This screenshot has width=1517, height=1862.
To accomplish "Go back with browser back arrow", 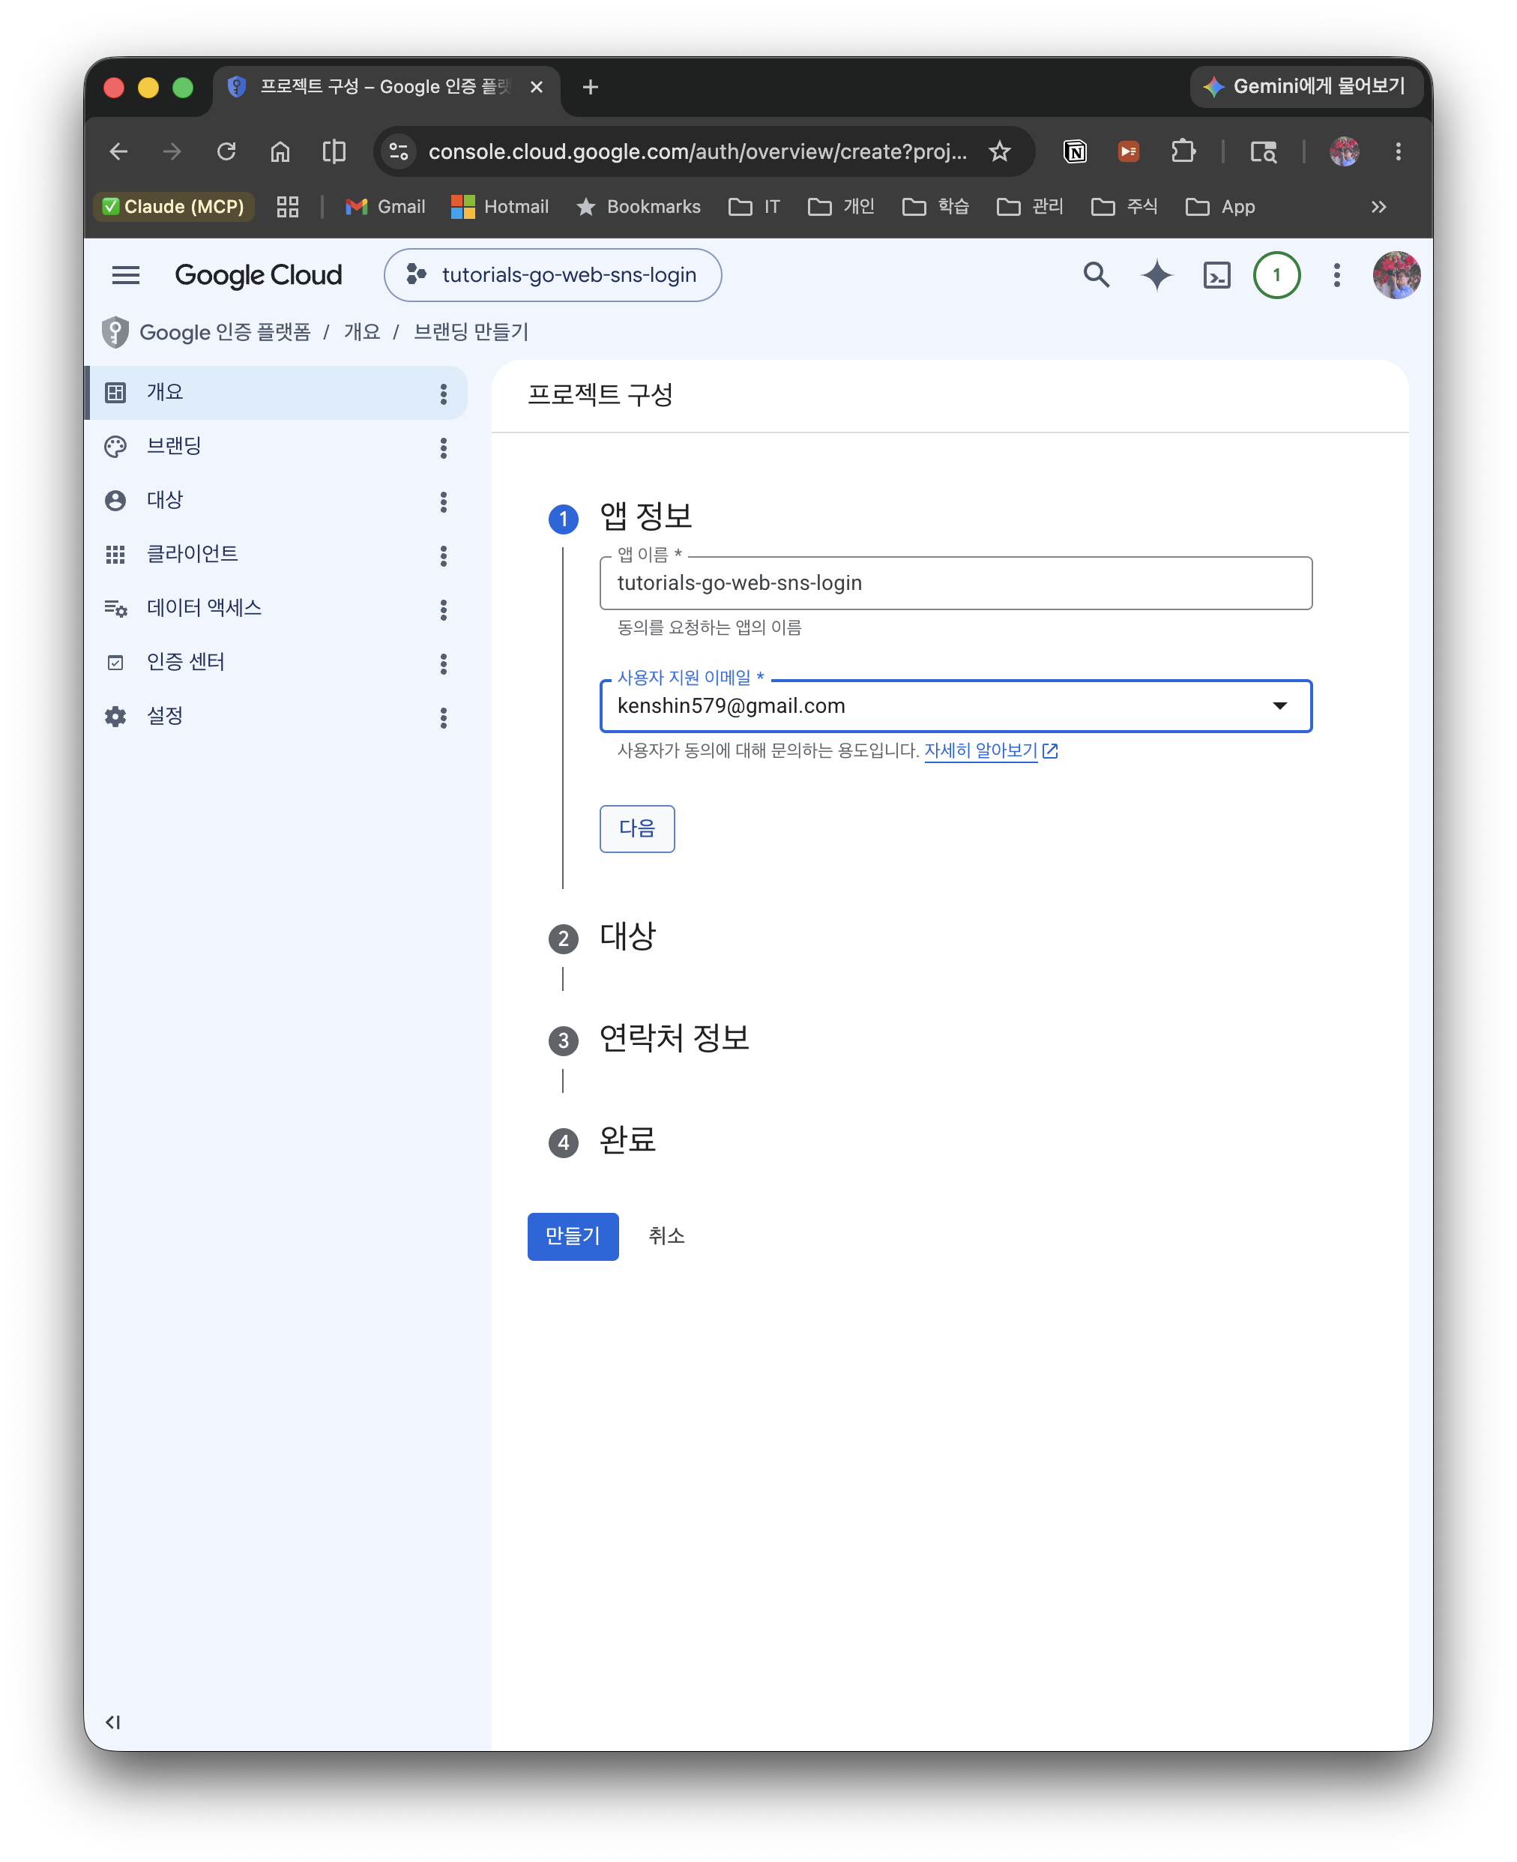I will tap(118, 152).
